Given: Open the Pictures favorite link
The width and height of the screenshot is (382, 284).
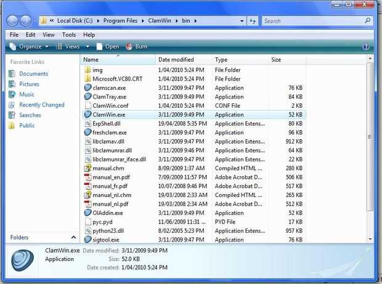Looking at the screenshot, I should pyautogui.click(x=29, y=84).
